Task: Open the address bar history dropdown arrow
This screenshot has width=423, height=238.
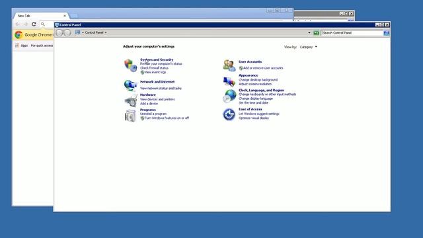Action: (309, 33)
